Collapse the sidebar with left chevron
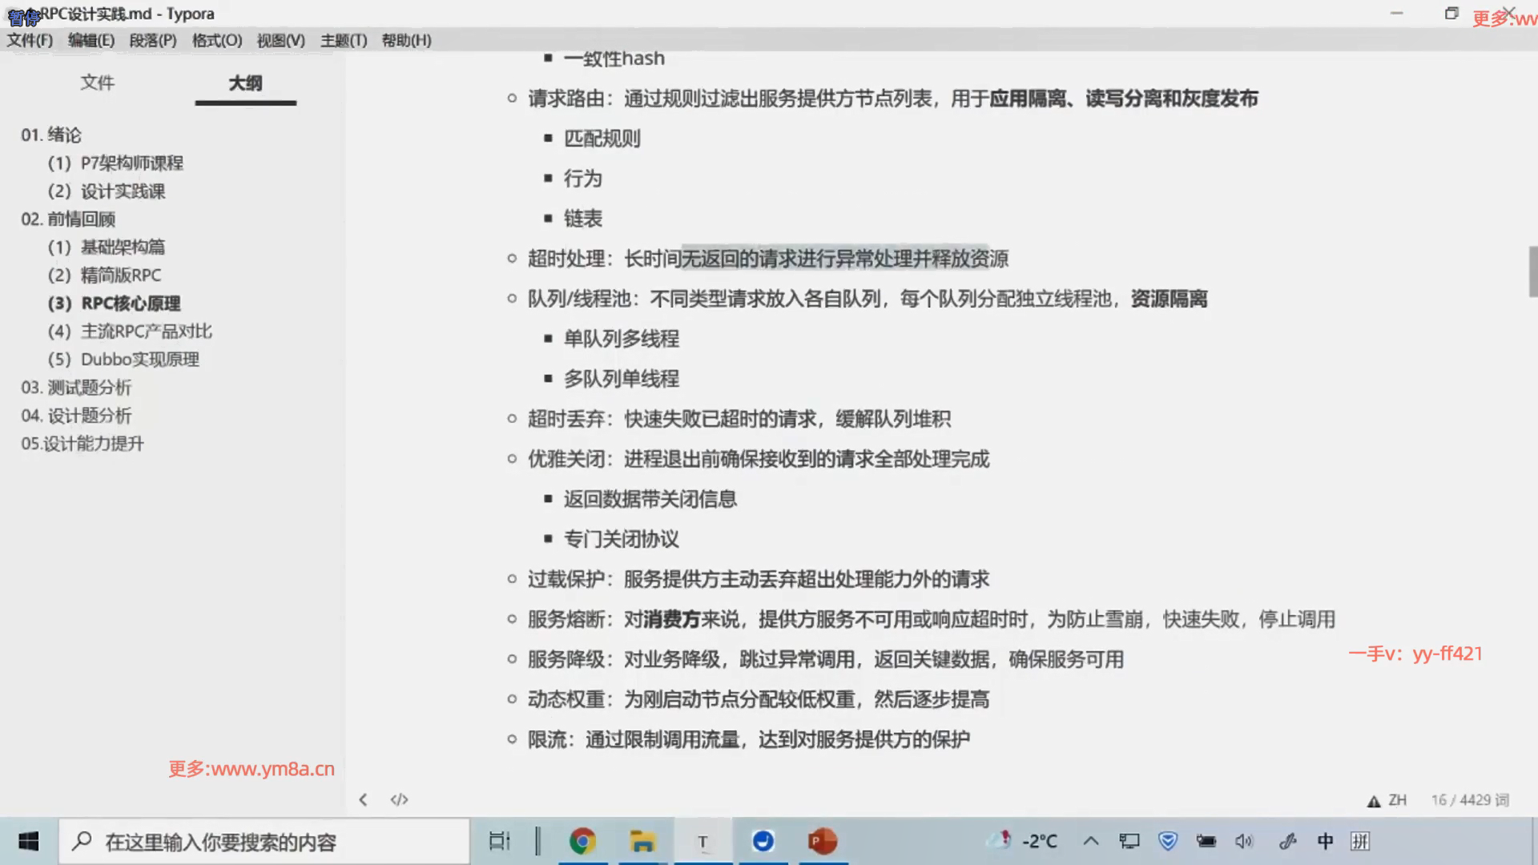Screen dimensions: 1538x865 (364, 799)
